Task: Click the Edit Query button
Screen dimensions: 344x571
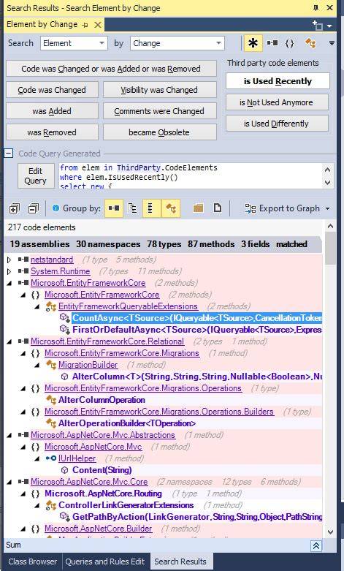Action: 35,176
